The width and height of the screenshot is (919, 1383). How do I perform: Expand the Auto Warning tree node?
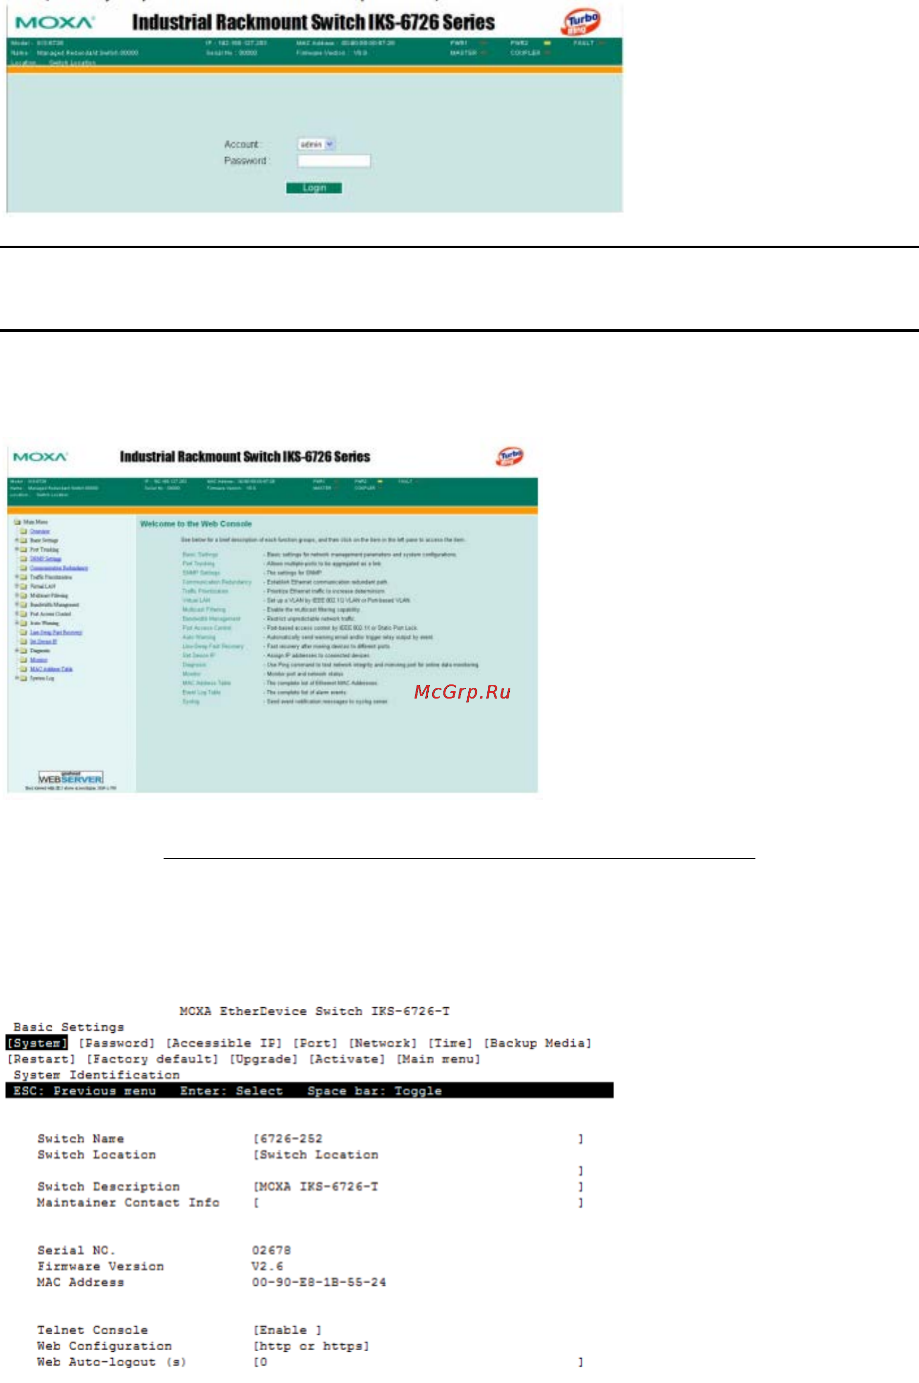pyautogui.click(x=17, y=623)
